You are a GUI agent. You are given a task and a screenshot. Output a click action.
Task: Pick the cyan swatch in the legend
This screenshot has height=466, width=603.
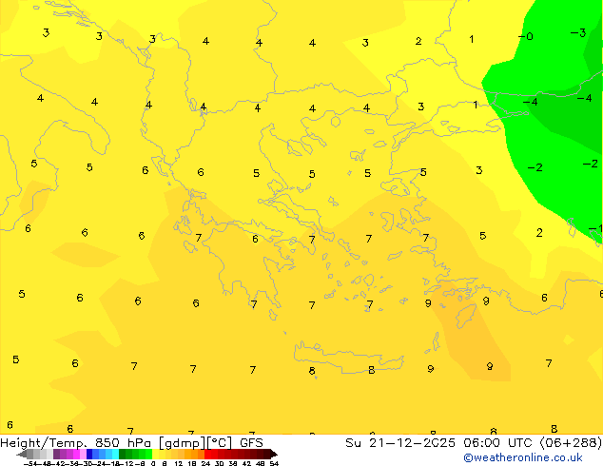tap(116, 454)
